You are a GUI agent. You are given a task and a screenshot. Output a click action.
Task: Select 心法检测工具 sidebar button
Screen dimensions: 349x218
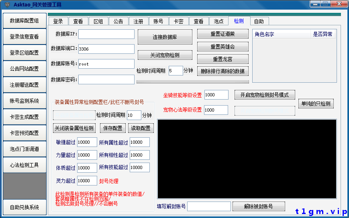[x=24, y=165]
